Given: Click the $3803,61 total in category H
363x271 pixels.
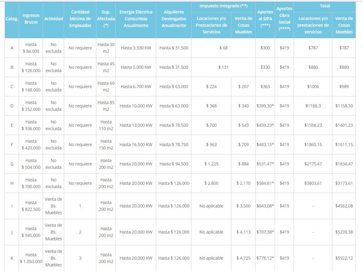Looking at the screenshot, I should pyautogui.click(x=313, y=183).
